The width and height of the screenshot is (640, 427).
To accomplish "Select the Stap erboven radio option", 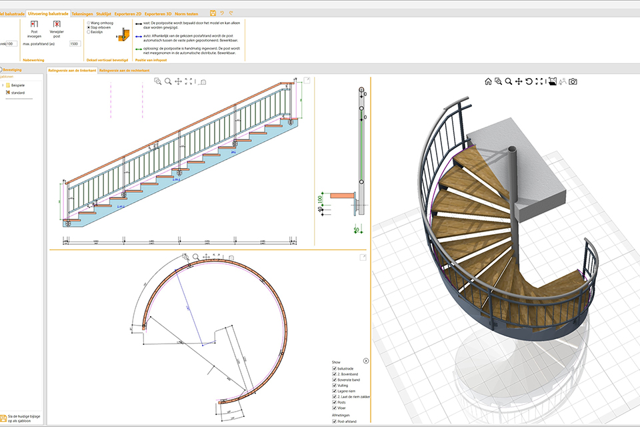I will coord(89,27).
